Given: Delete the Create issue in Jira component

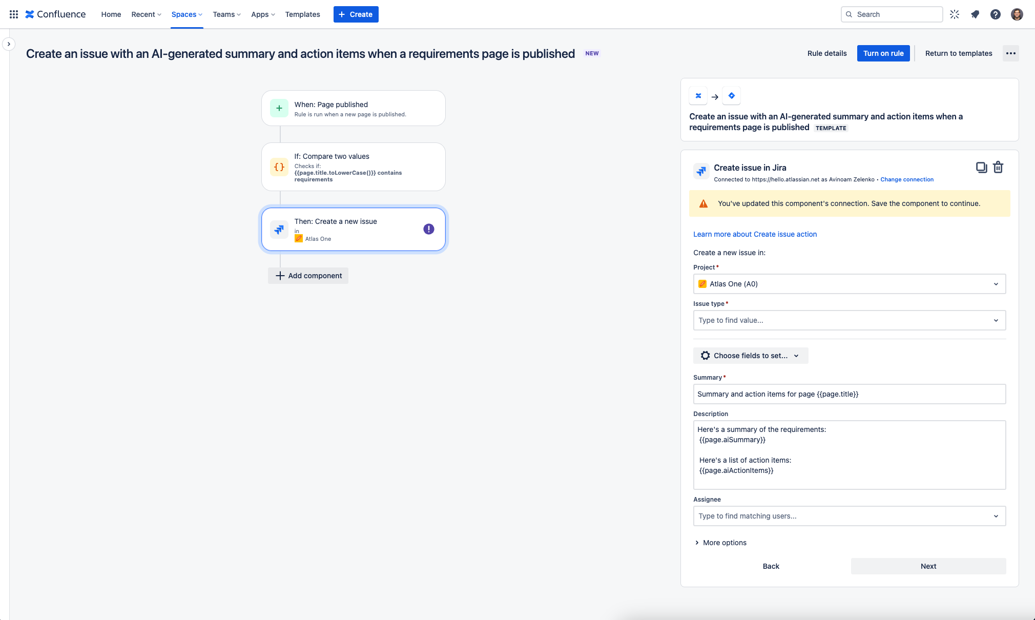Looking at the screenshot, I should (999, 167).
